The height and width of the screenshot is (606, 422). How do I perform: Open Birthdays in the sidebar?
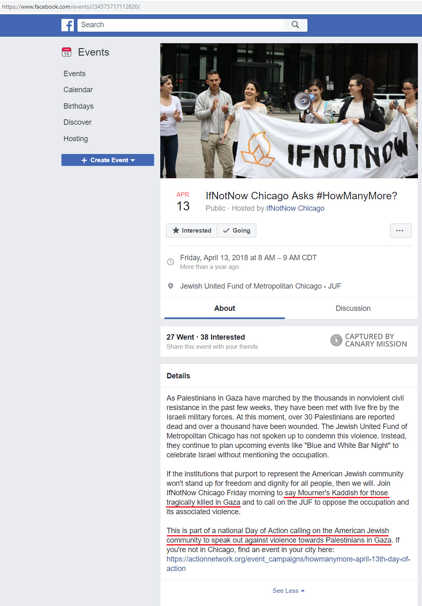(x=78, y=106)
